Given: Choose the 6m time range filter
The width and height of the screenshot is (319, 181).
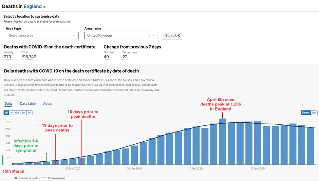Looking at the screenshot, I should pyautogui.click(x=17, y=113).
